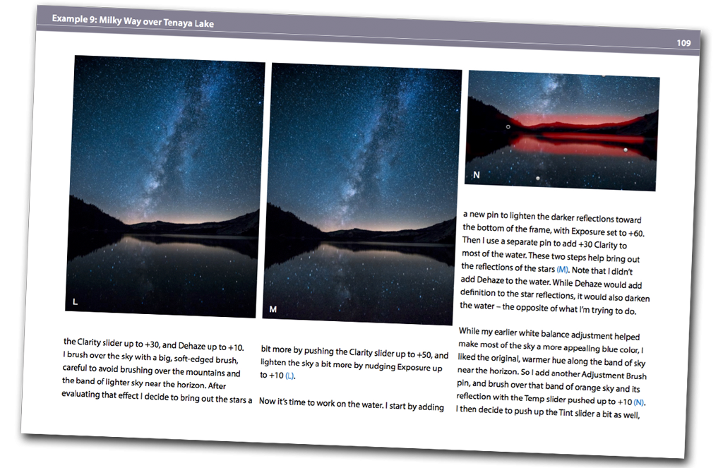Click the lake image labeled M

[x=362, y=194]
